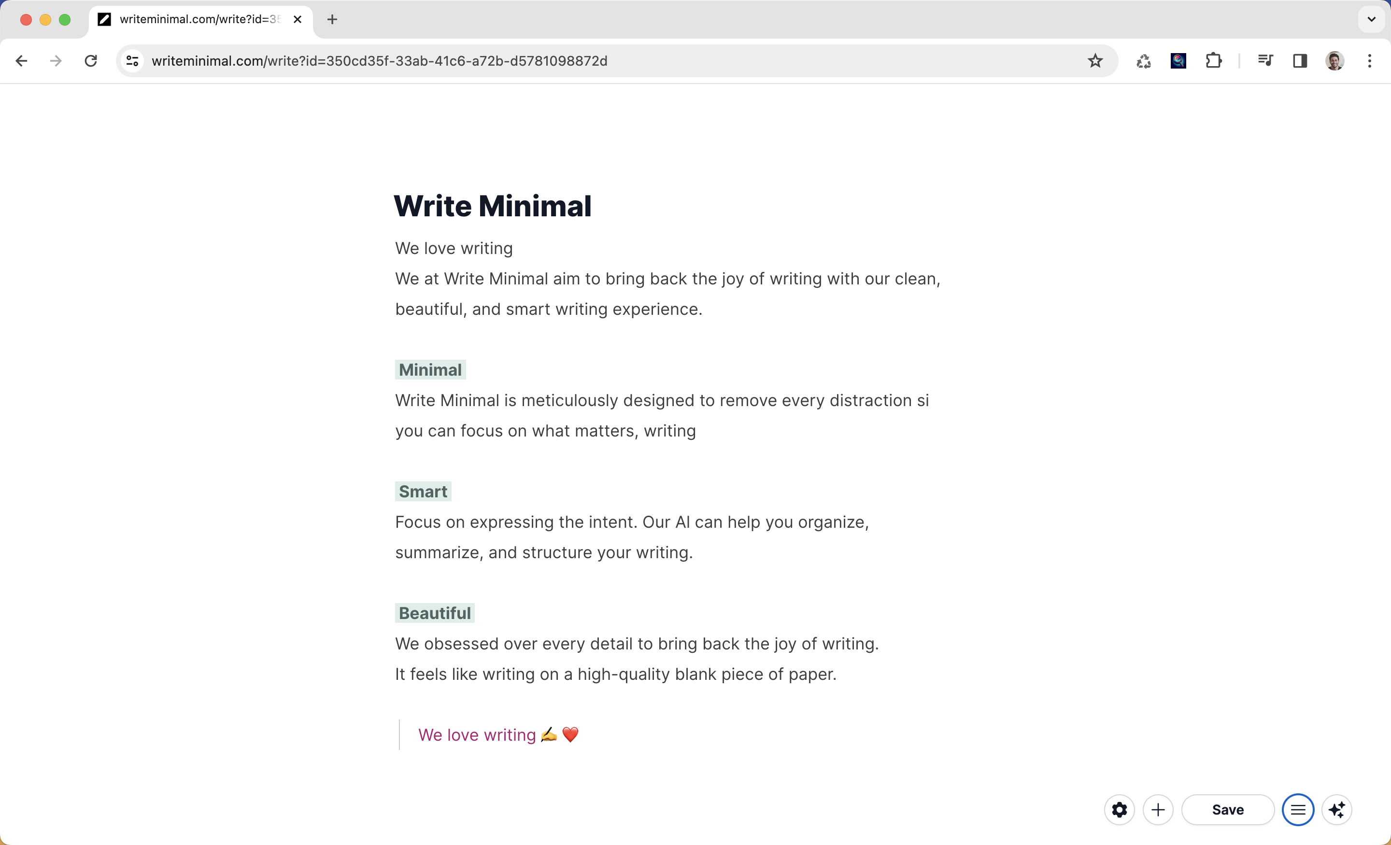Close the writeminimal.com tab
This screenshot has width=1391, height=845.
tap(298, 19)
